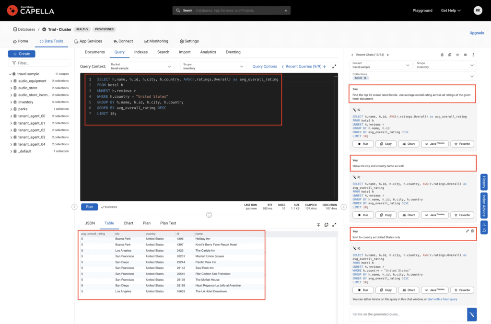
Task: Expand results to fullscreen with diagonal arrows icon
Action: tap(335, 224)
